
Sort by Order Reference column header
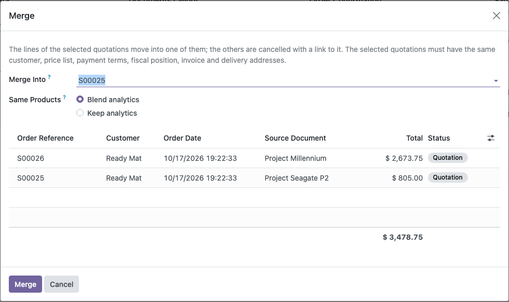[46, 138]
